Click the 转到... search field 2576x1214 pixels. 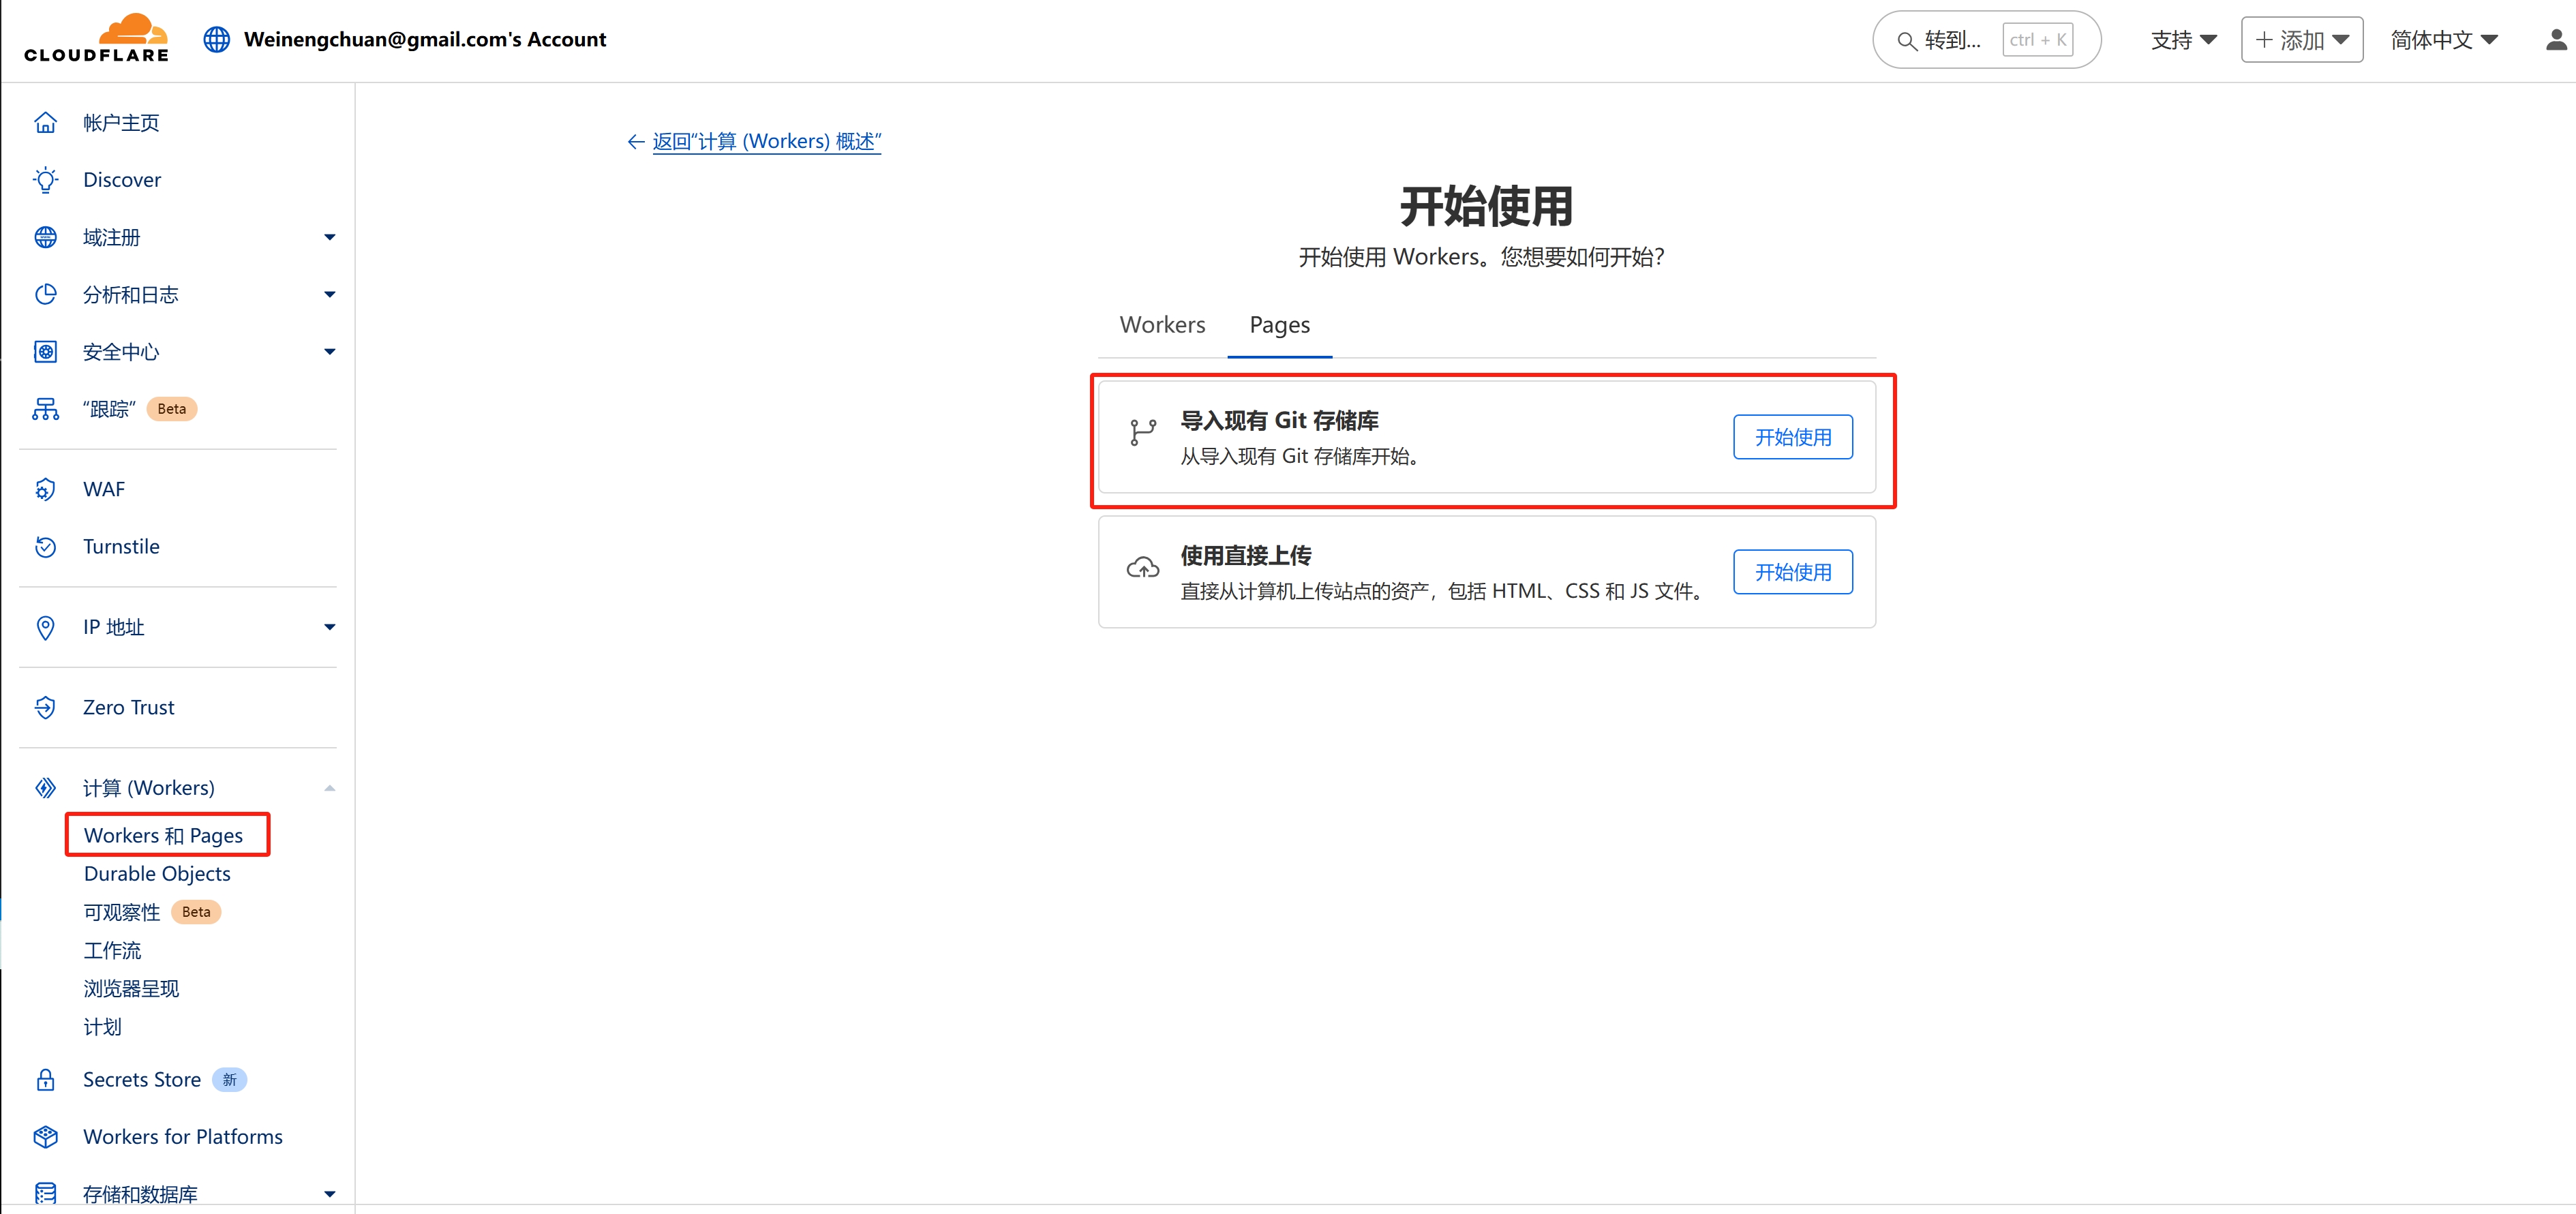tap(1986, 40)
